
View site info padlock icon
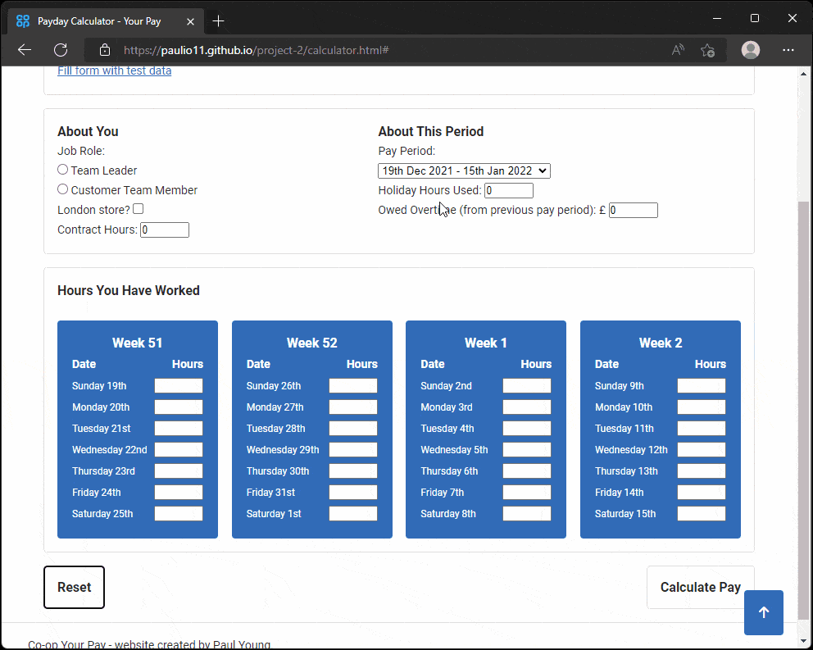pyautogui.click(x=103, y=50)
